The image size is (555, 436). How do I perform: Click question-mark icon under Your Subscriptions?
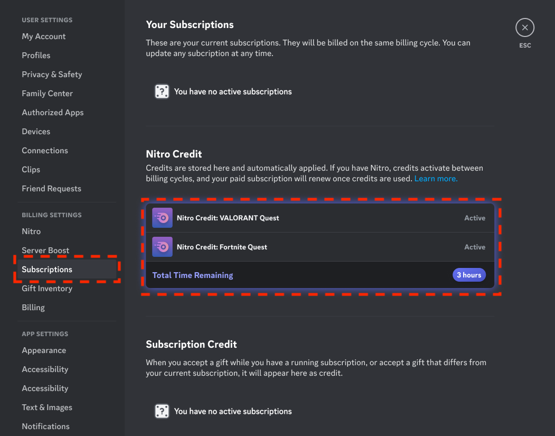click(x=162, y=91)
